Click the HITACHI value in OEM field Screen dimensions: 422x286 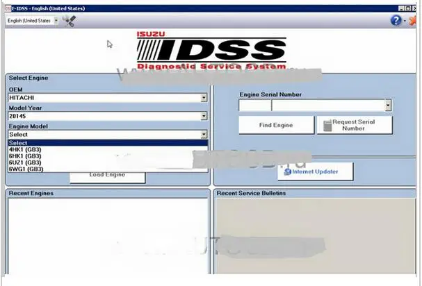[x=22, y=98]
